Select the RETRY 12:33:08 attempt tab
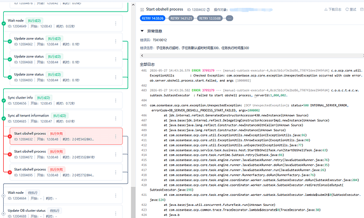This screenshot has height=218, width=364. (210, 18)
